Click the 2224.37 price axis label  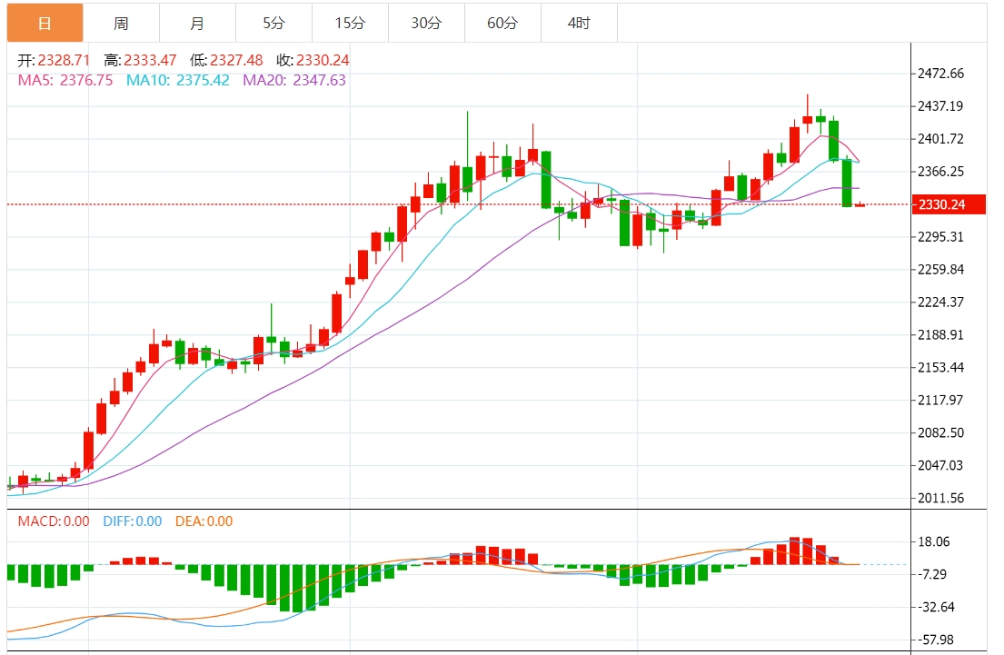click(x=940, y=303)
